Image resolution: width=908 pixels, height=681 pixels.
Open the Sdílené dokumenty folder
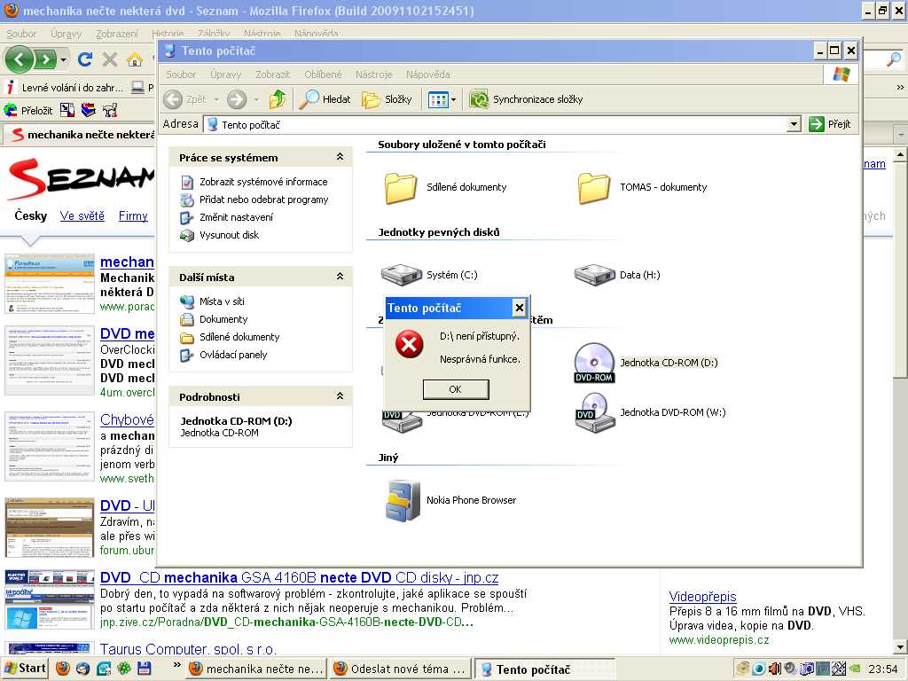pyautogui.click(x=401, y=187)
